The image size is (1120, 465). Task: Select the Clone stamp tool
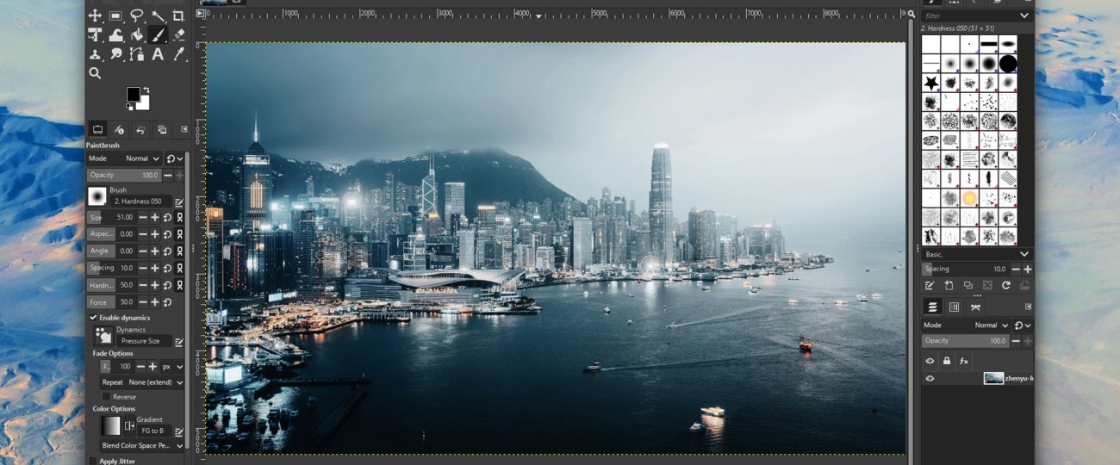point(95,54)
